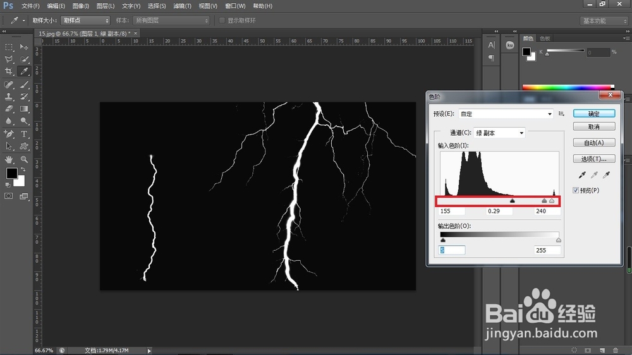
Task: Select the Custom Shape tool
Action: point(24,147)
